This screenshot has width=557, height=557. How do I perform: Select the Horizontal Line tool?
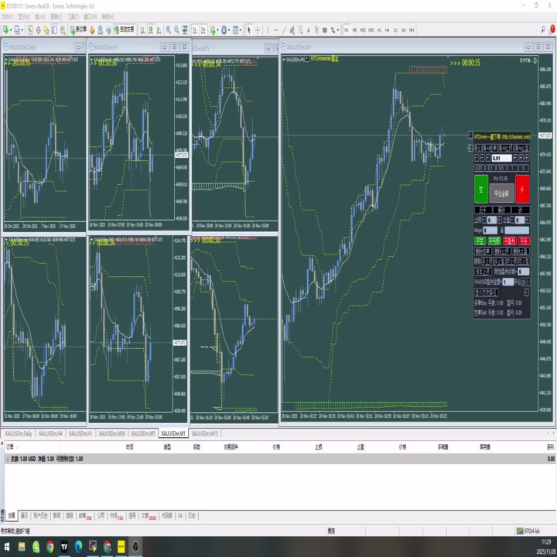(276, 30)
